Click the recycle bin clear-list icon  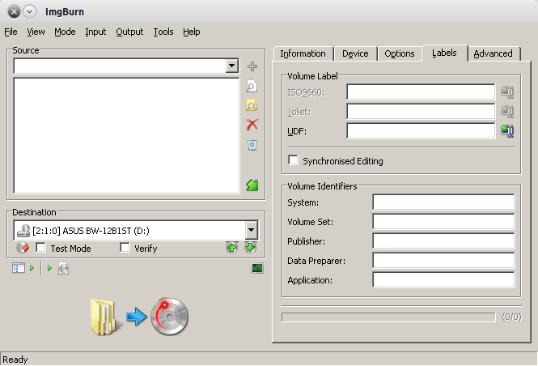coord(252,145)
